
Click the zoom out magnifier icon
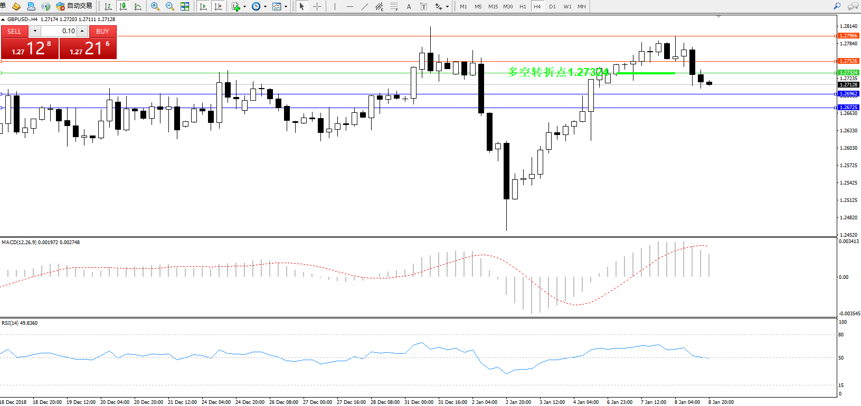[169, 6]
